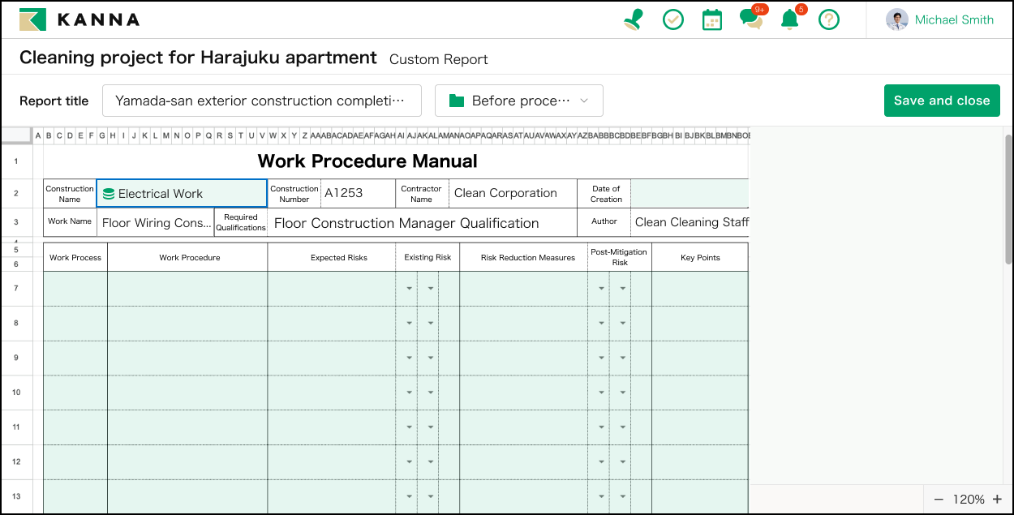Click Michael Smith profile avatar
This screenshot has width=1014, height=515.
(896, 19)
